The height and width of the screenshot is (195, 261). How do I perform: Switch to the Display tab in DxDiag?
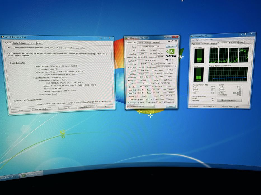[x=16, y=43]
